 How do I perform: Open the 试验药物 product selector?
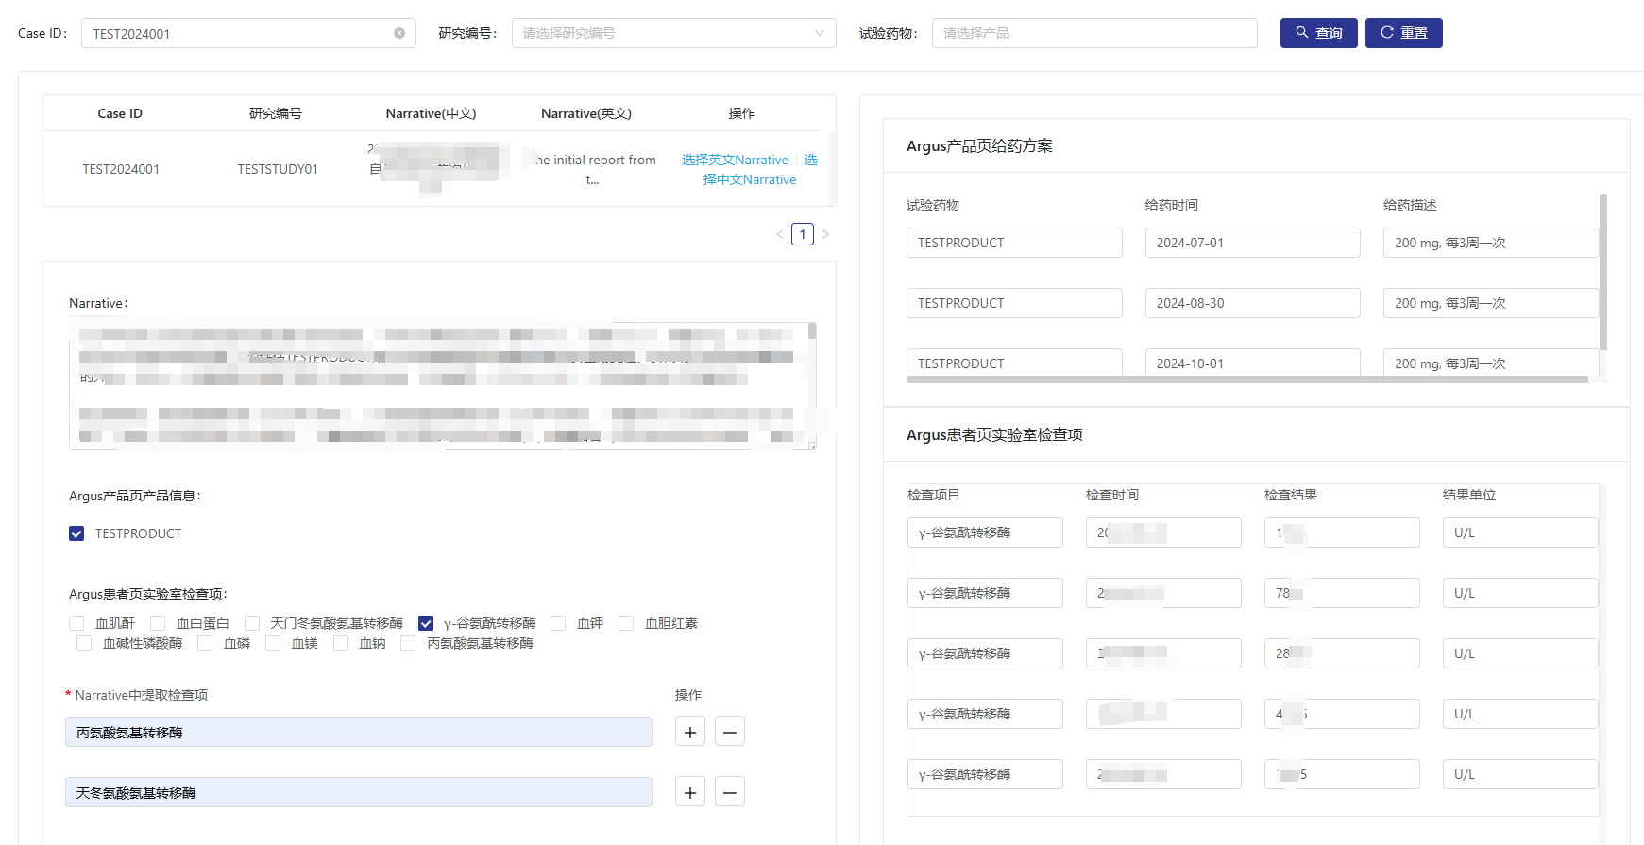pos(1094,33)
